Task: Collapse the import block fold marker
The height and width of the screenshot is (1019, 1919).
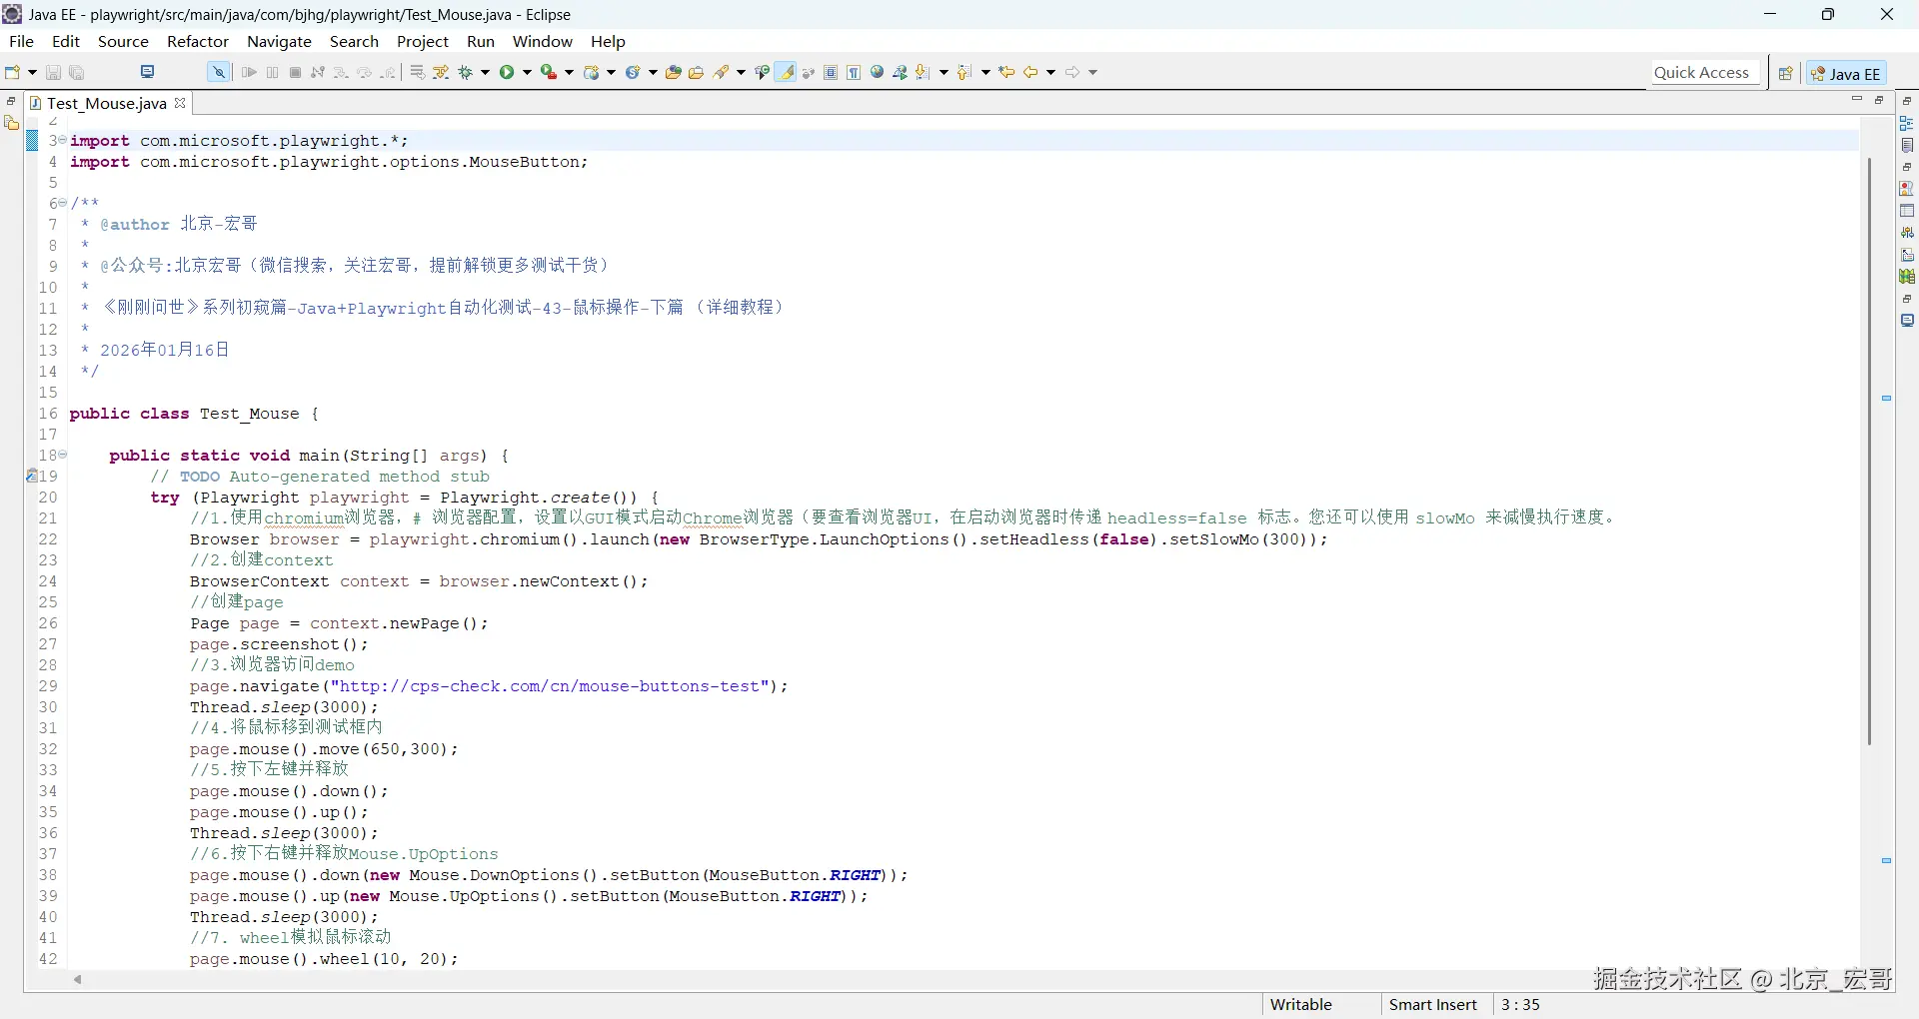Action: click(63, 140)
